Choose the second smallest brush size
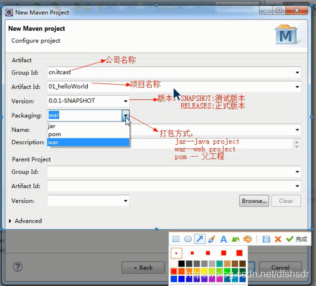The image size is (316, 286). click(192, 253)
